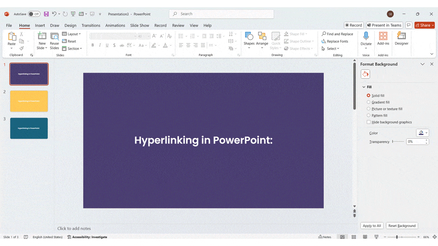Toggle Bold formatting
The width and height of the screenshot is (438, 246).
(x=93, y=45)
